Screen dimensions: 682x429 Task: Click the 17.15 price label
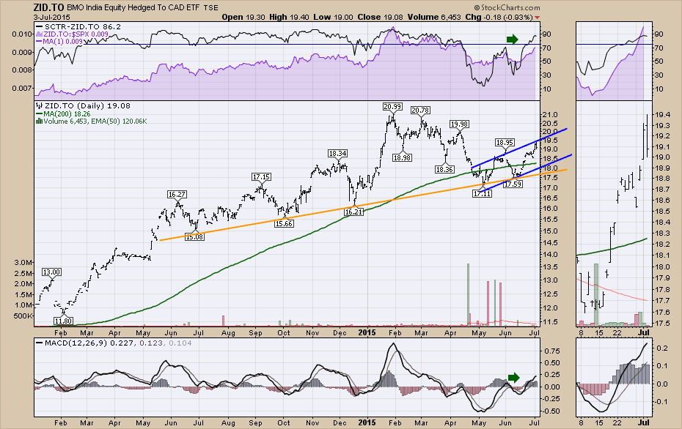(x=261, y=176)
